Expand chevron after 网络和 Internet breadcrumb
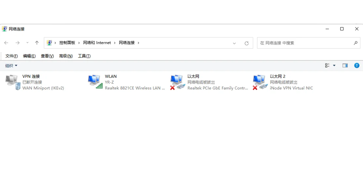 pyautogui.click(x=115, y=43)
